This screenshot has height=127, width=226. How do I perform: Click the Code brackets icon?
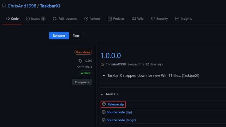coord(8,19)
